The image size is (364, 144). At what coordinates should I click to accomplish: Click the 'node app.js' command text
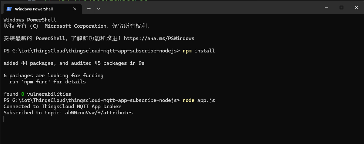[199, 100]
